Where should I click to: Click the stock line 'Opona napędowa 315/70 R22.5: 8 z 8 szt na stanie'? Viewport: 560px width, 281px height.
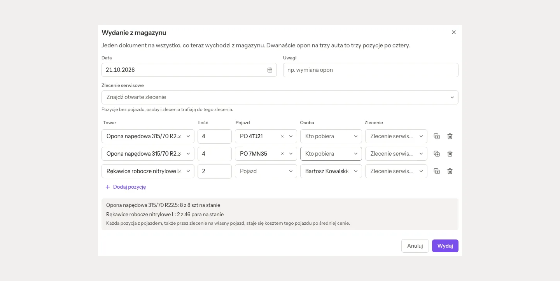coord(163,205)
